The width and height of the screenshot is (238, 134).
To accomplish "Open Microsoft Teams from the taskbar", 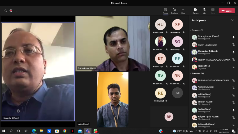I will pyautogui.click(x=88, y=131).
